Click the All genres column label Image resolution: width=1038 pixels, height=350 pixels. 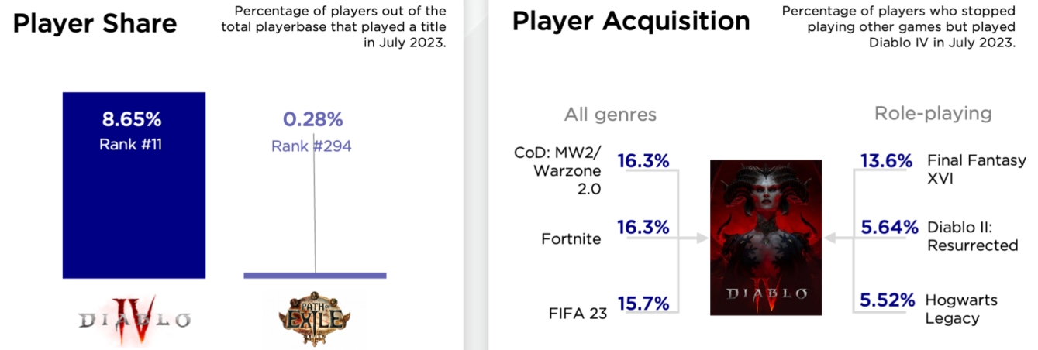pyautogui.click(x=610, y=115)
